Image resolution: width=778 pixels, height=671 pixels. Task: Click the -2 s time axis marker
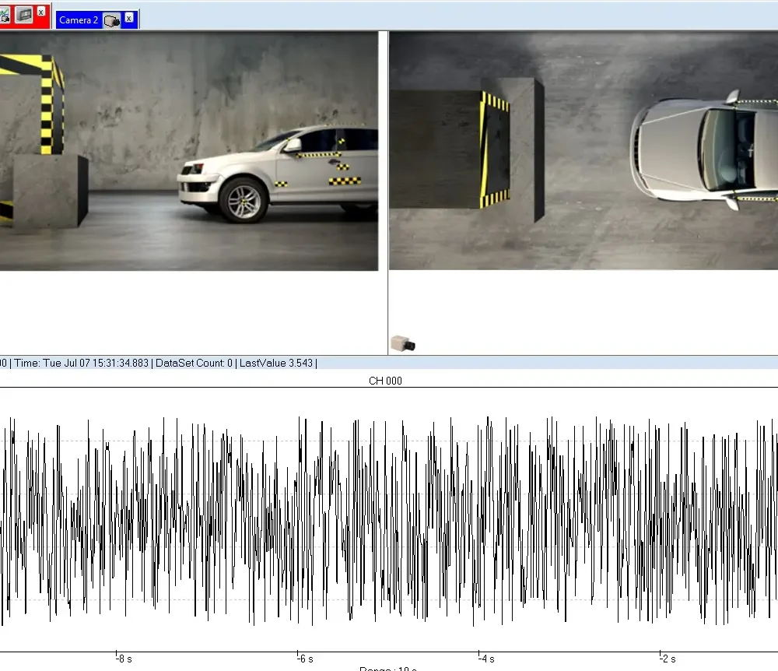point(667,659)
